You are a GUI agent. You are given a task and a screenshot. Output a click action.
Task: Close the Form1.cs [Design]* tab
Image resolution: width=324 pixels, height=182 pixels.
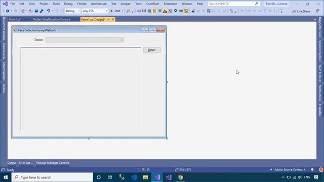(x=113, y=19)
